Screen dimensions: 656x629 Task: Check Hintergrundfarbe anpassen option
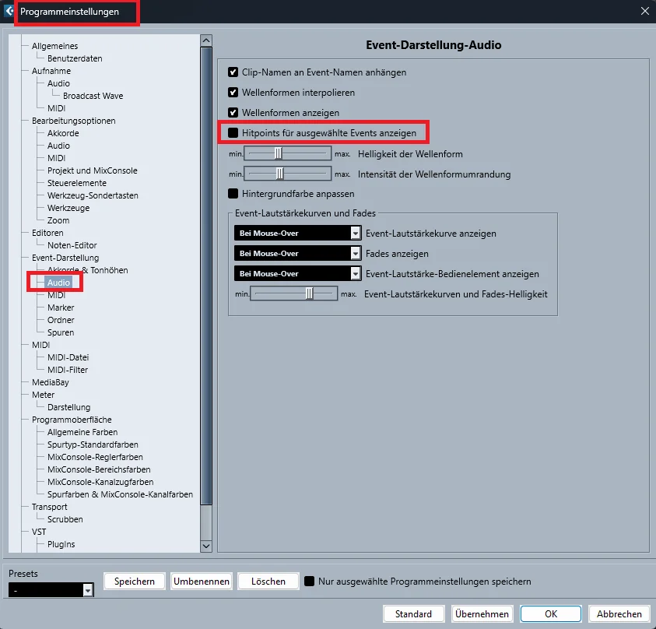pyautogui.click(x=233, y=194)
